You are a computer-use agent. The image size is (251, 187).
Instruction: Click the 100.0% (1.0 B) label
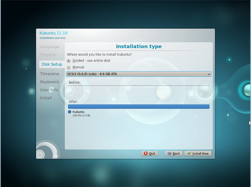[81, 115]
